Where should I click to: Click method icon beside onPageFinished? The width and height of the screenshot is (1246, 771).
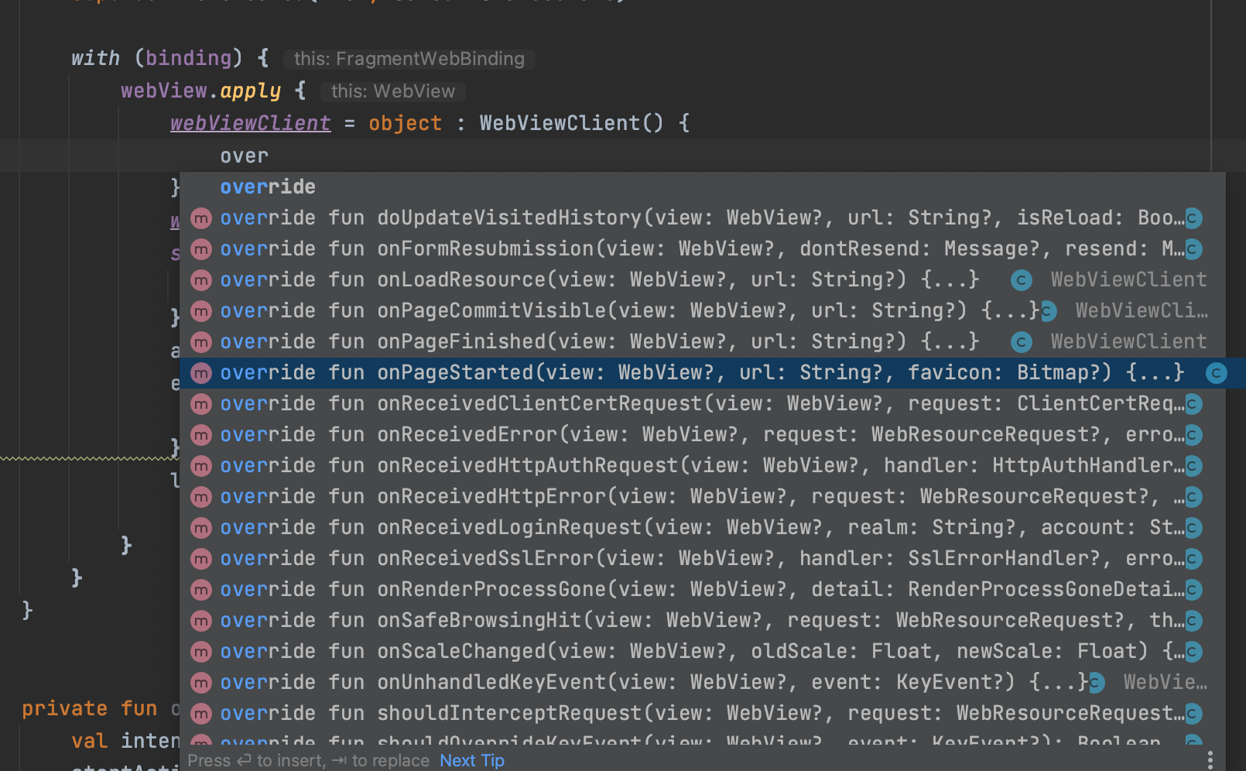click(201, 342)
